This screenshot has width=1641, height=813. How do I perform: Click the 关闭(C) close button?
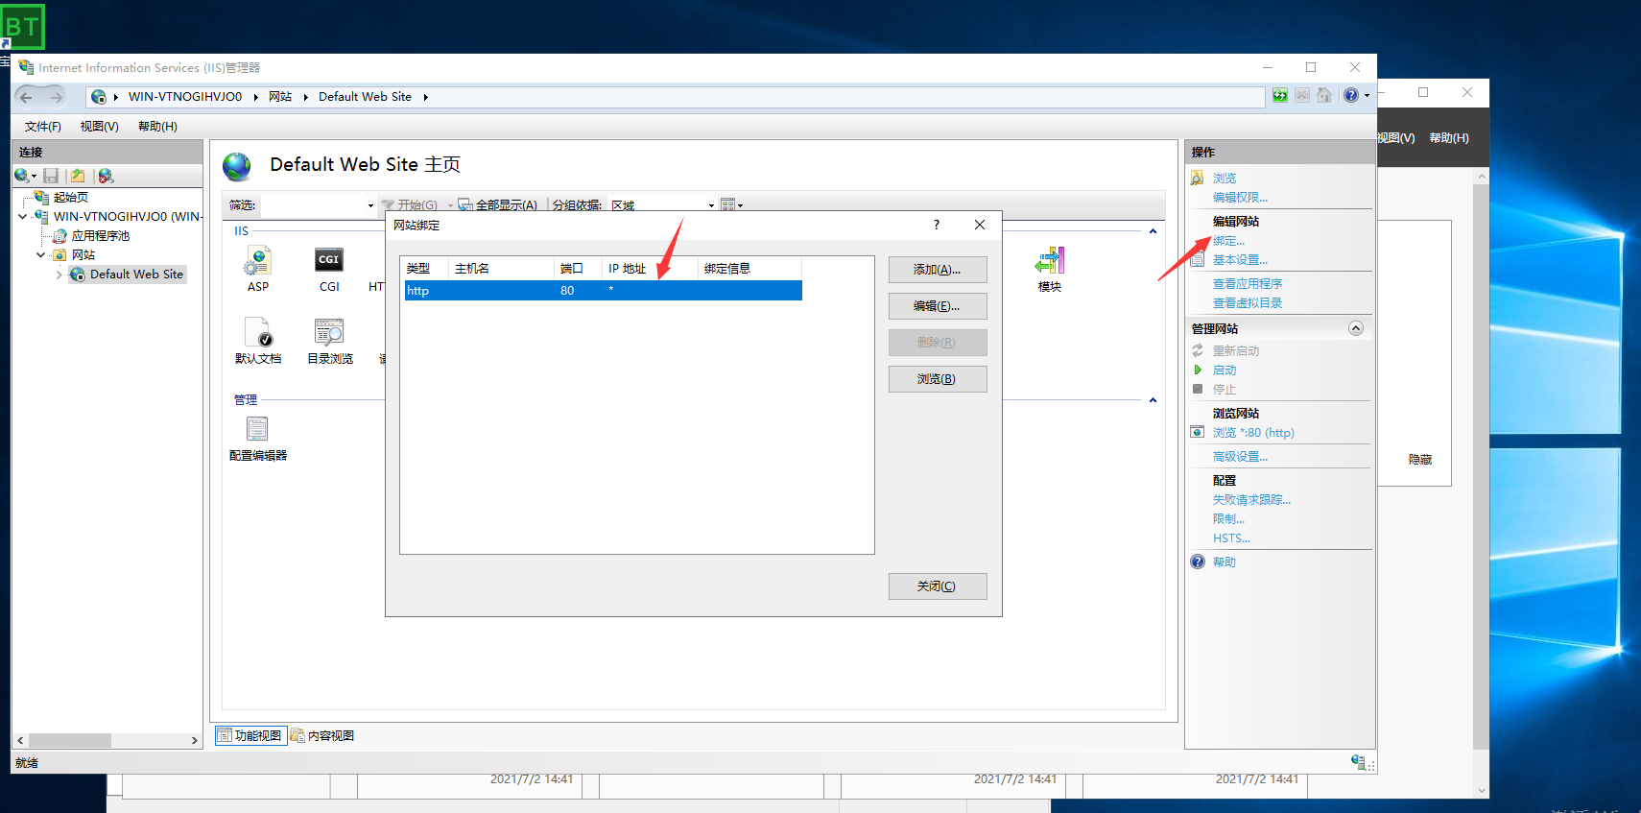click(938, 586)
